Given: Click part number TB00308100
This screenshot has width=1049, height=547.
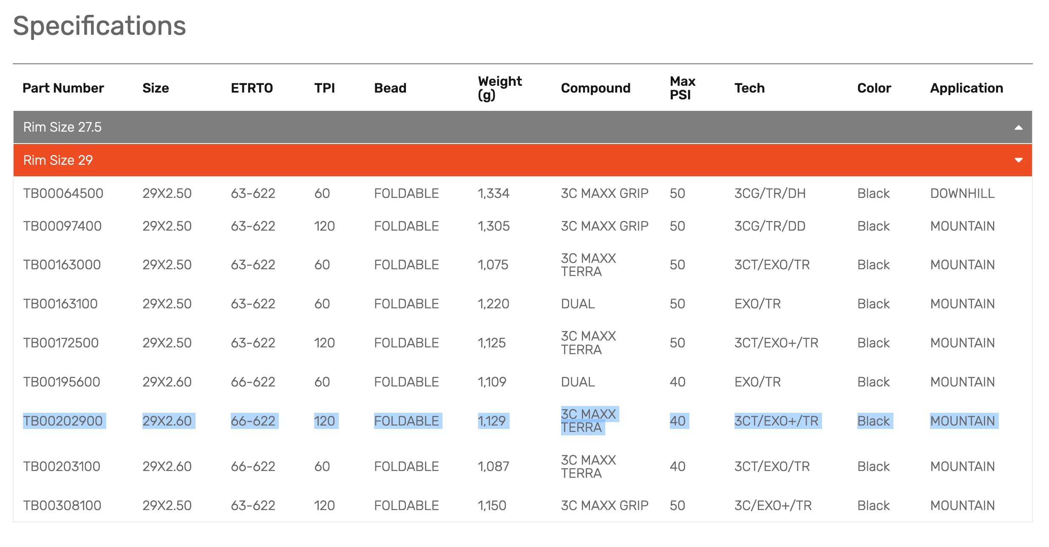Looking at the screenshot, I should tap(62, 505).
